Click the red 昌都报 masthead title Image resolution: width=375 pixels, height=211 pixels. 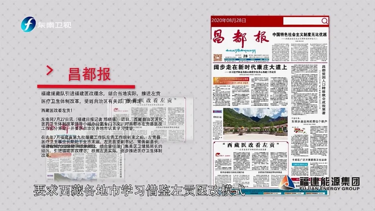click(x=240, y=37)
